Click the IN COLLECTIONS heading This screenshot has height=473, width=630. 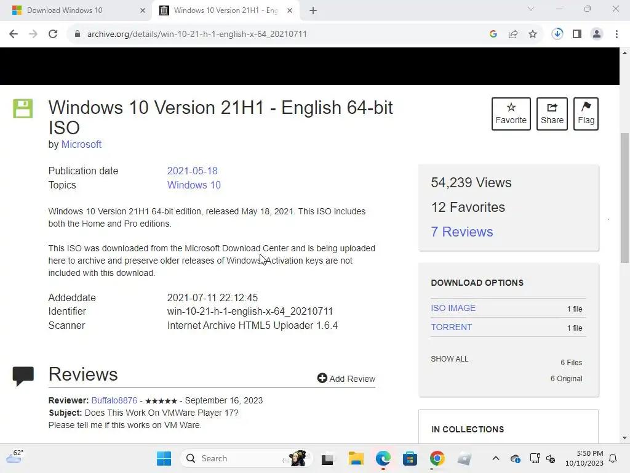pos(468,429)
